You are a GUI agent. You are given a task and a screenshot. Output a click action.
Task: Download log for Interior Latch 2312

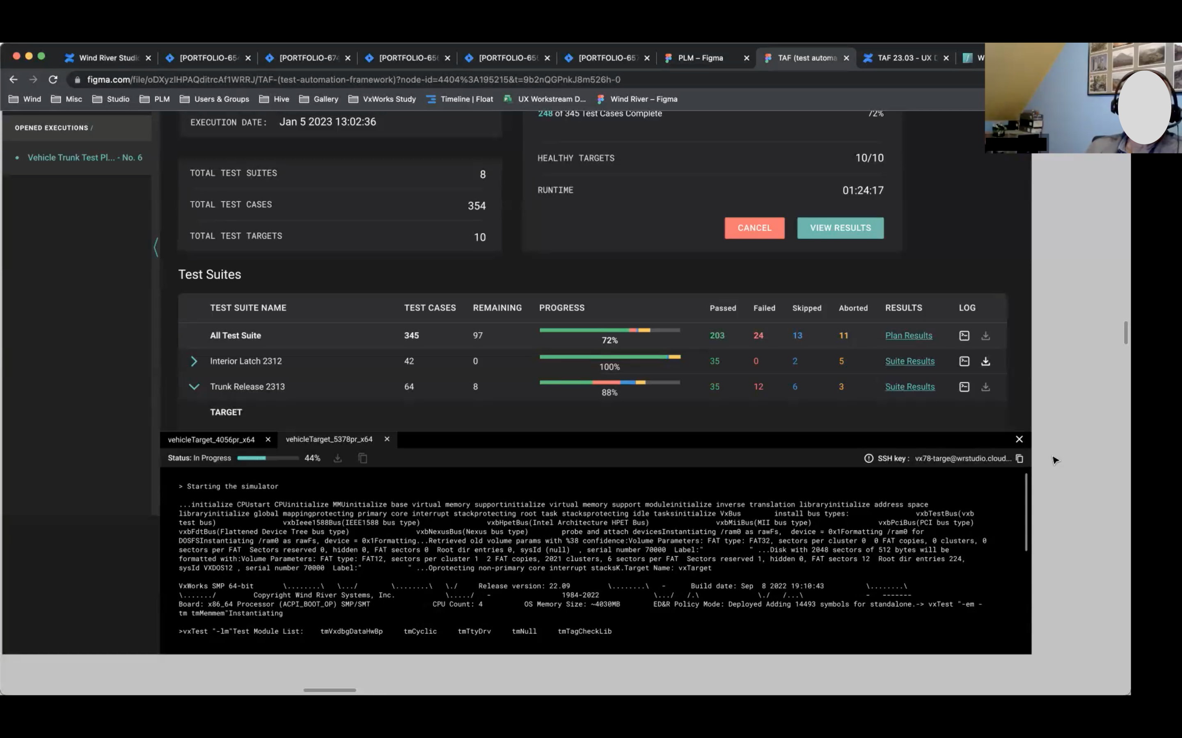[985, 361]
